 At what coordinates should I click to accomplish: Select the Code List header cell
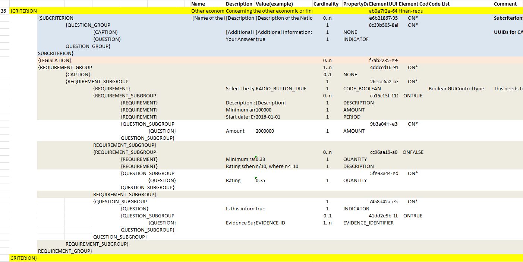pos(460,4)
